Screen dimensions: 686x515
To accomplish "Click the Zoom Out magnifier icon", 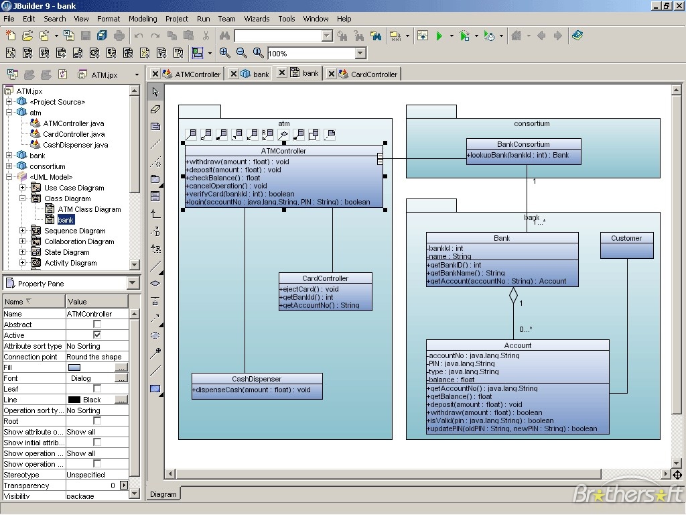I will coord(241,53).
